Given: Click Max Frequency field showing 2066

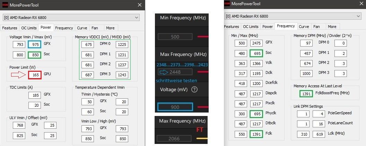Looking at the screenshot, I should [174, 138].
